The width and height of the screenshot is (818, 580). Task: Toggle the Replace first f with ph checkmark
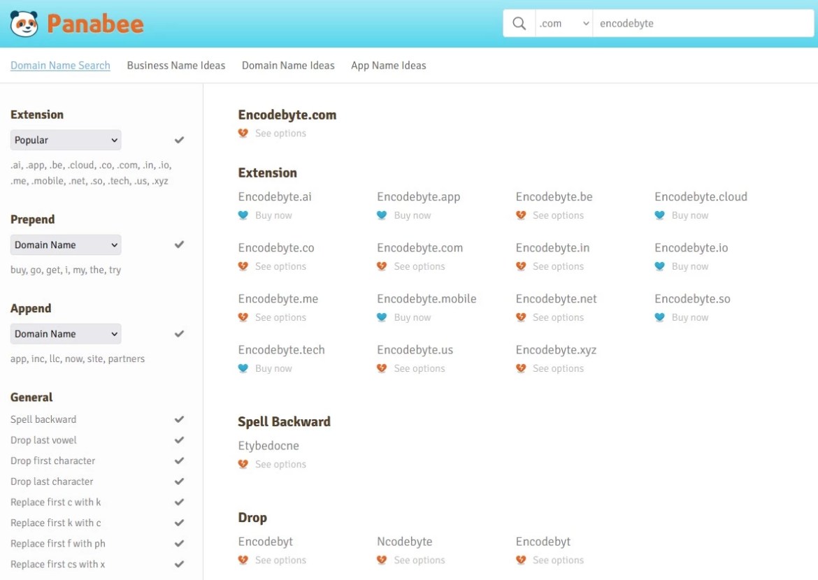[179, 543]
